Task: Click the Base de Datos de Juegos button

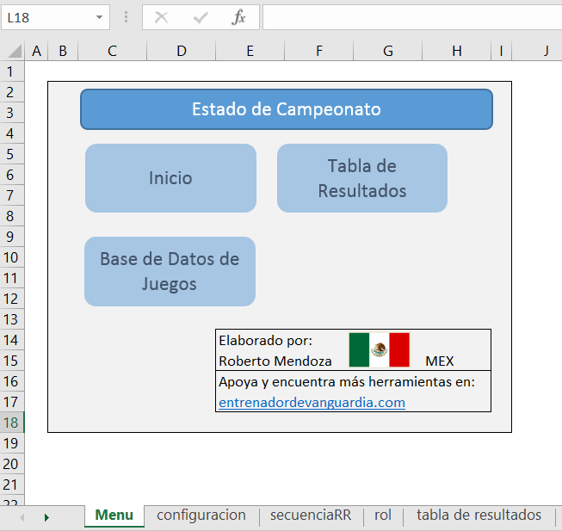Action: [x=170, y=271]
